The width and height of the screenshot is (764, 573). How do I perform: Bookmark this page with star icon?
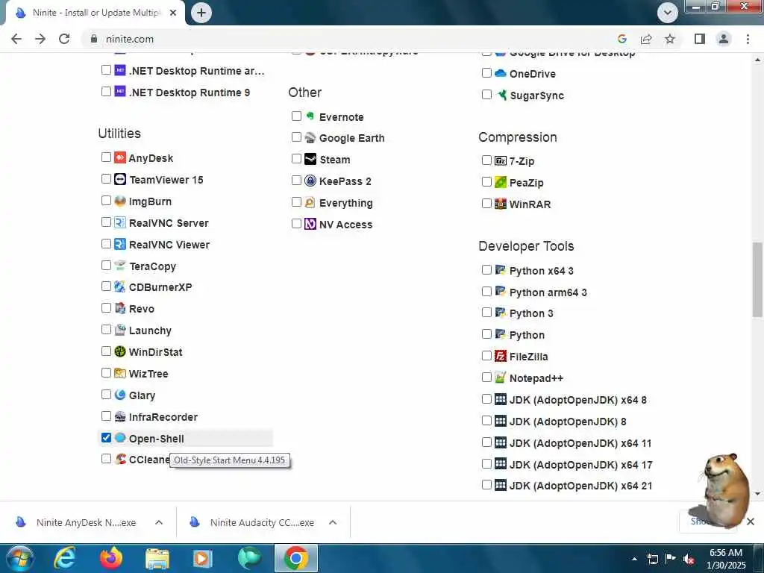pos(670,39)
